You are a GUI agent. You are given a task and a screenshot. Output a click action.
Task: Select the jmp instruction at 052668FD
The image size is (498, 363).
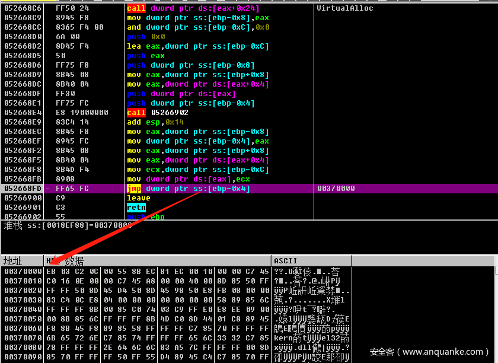pyautogui.click(x=188, y=189)
